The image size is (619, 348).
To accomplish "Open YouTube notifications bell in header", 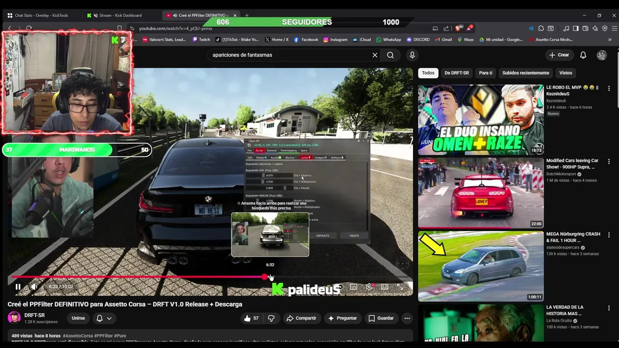I will [583, 55].
